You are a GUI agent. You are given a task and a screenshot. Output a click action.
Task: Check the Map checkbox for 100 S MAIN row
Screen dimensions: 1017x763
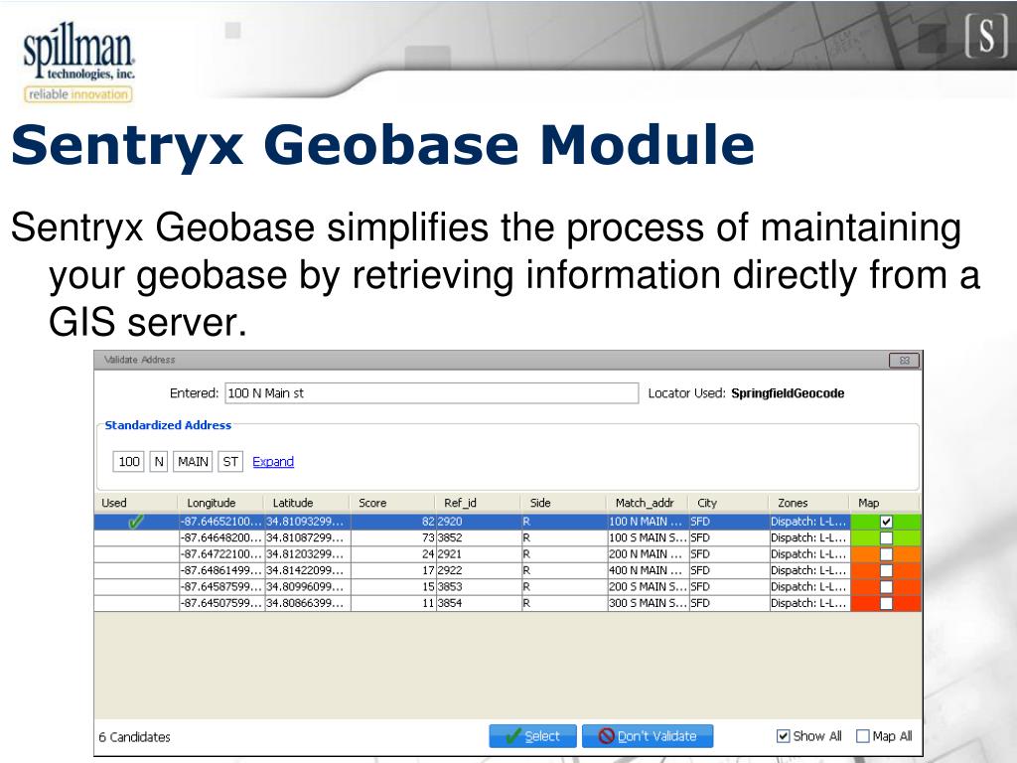pos(886,537)
